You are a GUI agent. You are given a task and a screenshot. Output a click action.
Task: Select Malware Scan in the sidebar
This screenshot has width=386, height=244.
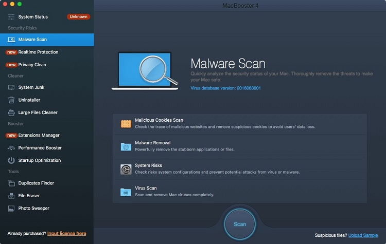click(47, 40)
